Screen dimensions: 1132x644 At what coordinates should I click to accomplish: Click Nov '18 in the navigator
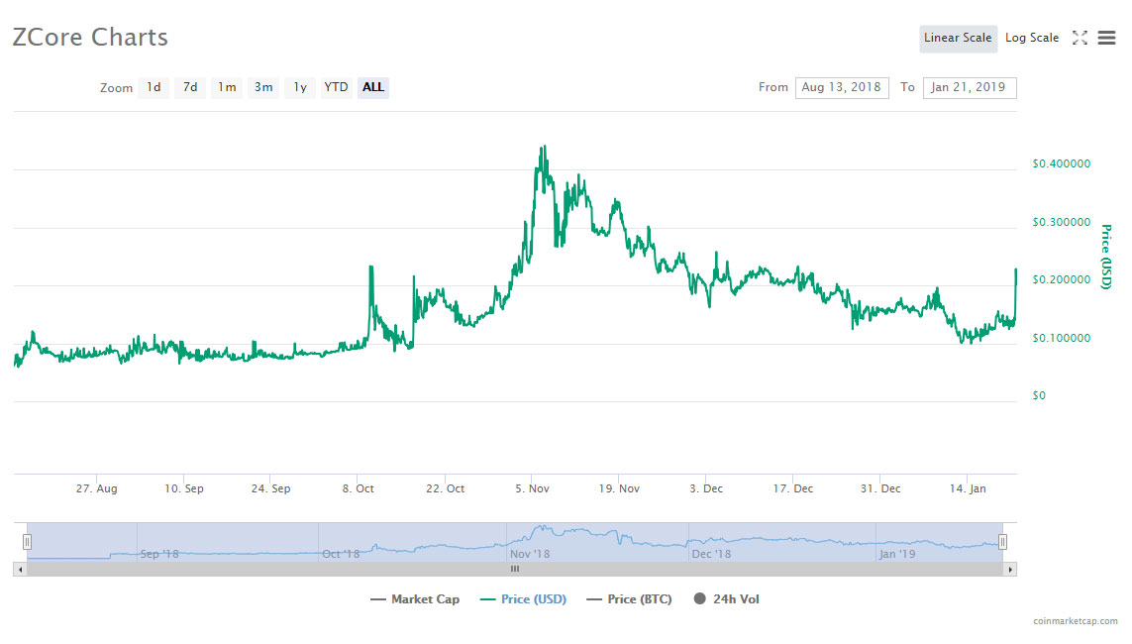[x=530, y=555]
